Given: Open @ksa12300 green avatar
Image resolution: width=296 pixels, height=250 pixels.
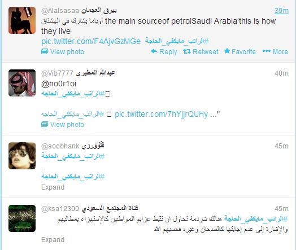Looking at the screenshot, I should (22, 218).
